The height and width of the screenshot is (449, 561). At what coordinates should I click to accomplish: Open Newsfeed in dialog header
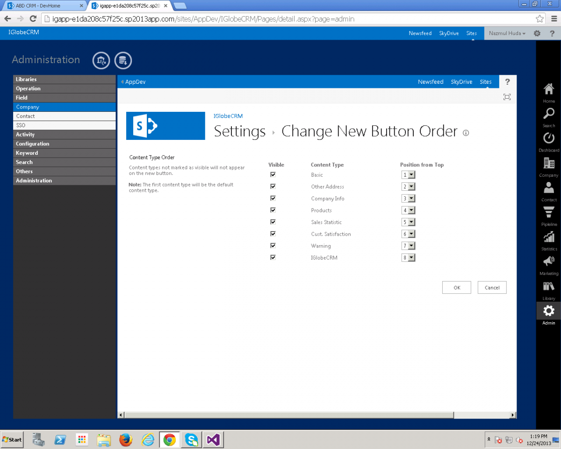(431, 82)
